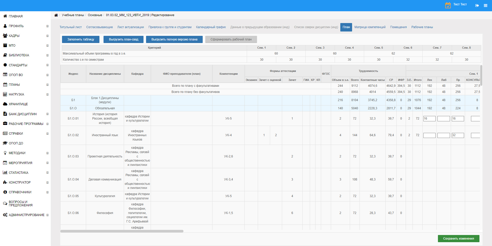Click the Заполнить таблицу button
The height and width of the screenshot is (246, 492).
[x=81, y=39]
